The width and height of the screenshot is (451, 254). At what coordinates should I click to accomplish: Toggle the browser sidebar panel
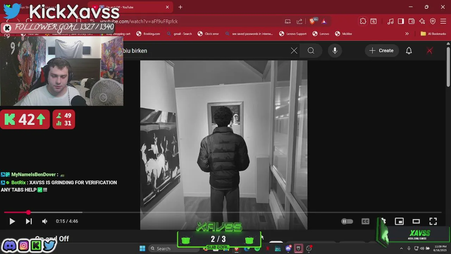(401, 22)
